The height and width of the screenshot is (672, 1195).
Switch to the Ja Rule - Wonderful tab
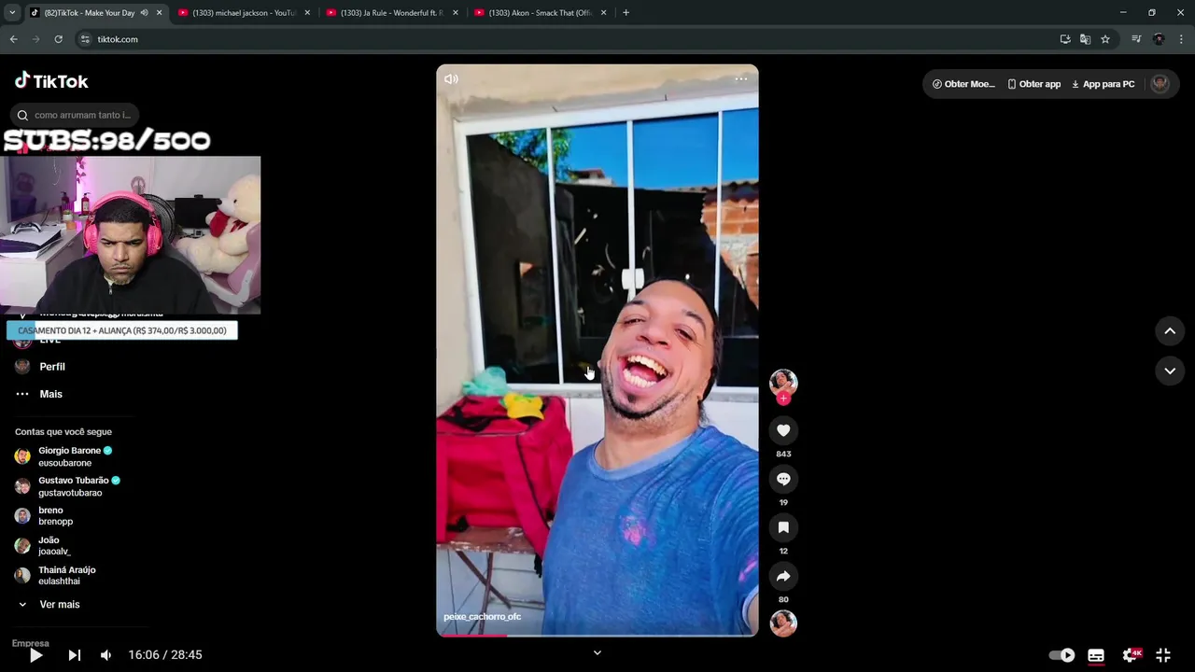tap(390, 13)
